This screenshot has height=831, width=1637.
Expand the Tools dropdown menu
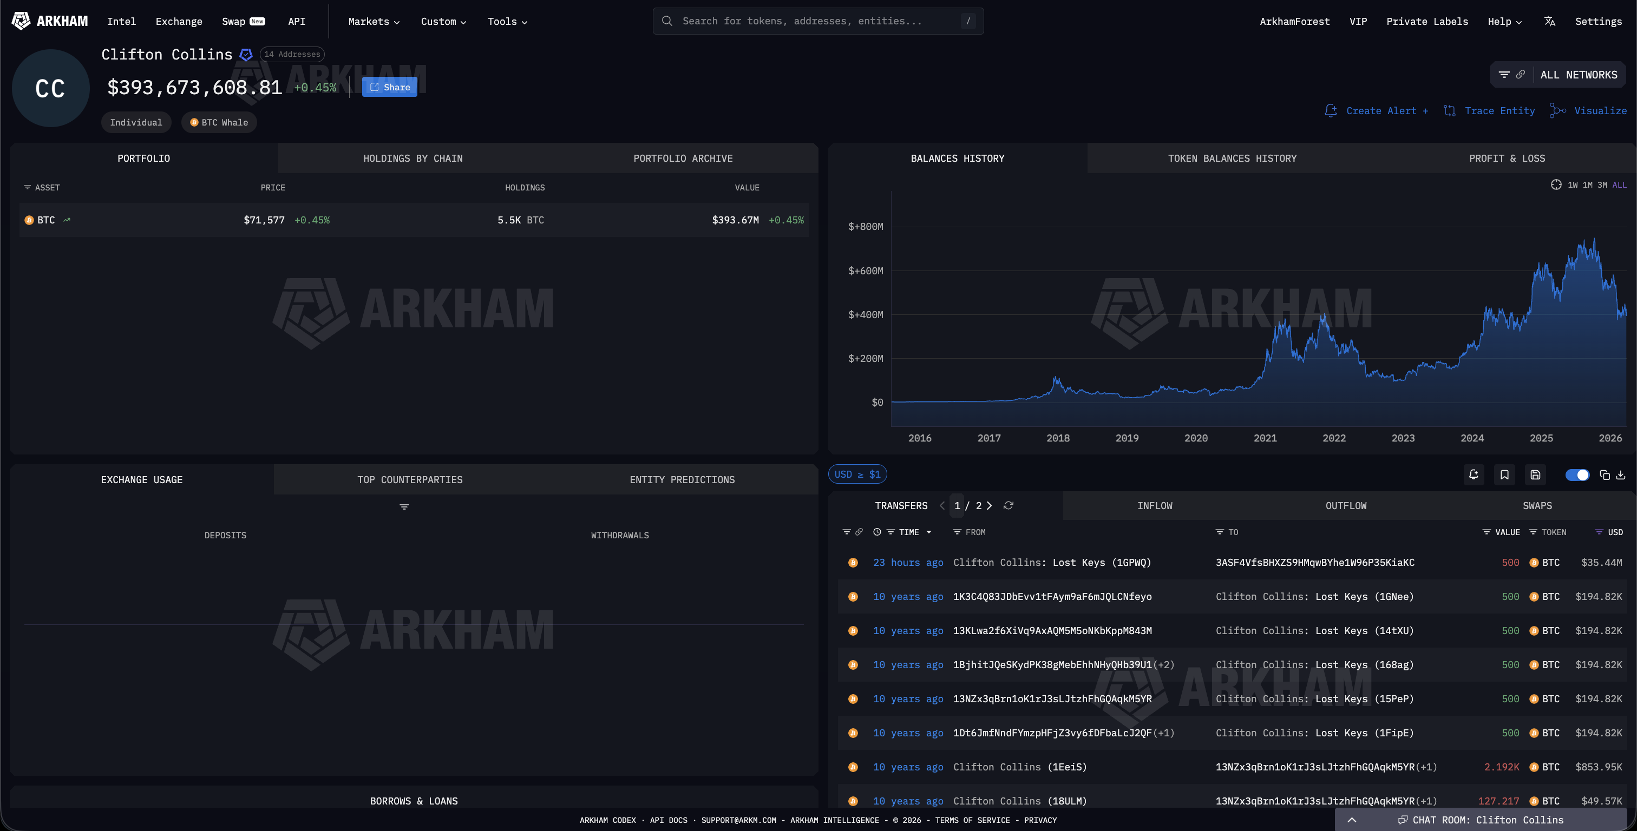click(507, 22)
